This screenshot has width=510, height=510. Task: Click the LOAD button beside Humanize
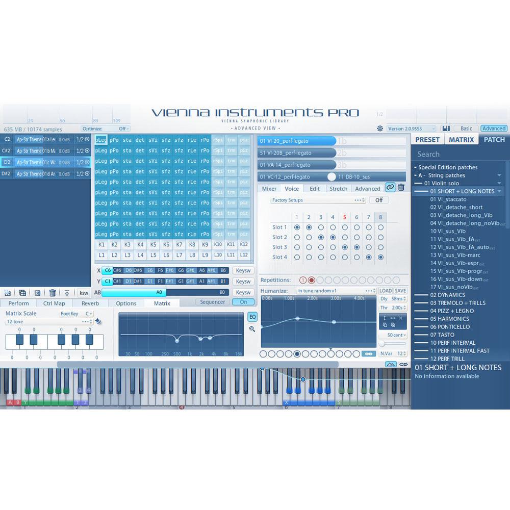[386, 290]
